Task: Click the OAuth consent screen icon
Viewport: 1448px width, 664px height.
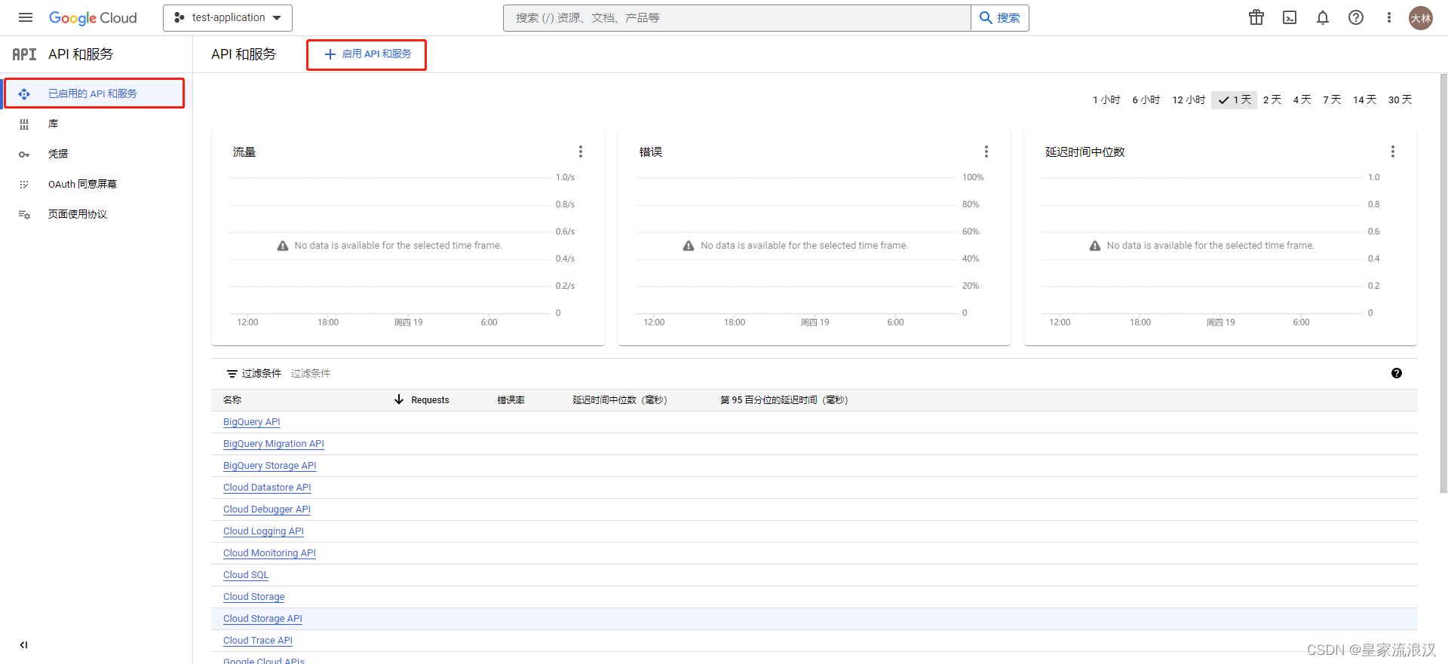Action: [24, 184]
